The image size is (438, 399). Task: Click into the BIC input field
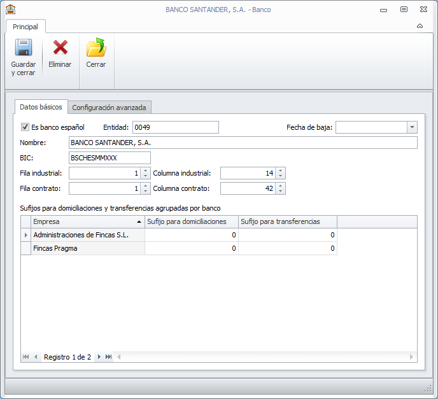point(109,158)
